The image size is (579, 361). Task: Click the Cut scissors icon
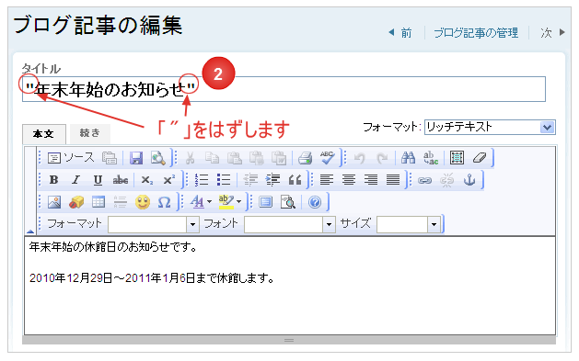[x=190, y=158]
